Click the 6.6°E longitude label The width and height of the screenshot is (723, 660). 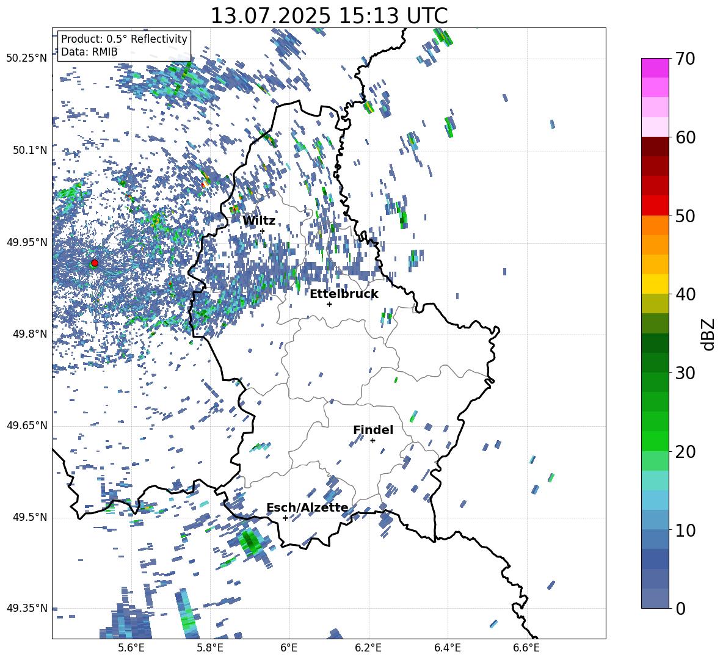(x=526, y=648)
